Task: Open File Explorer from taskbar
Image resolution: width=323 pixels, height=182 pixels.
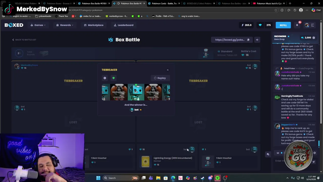Action: pyautogui.click(x=158, y=178)
